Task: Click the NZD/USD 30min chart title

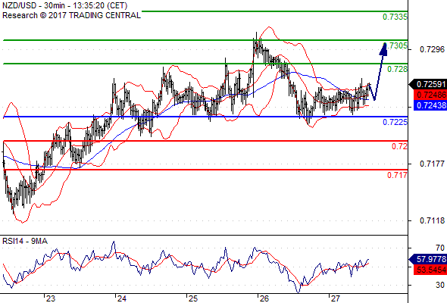Action: [64, 6]
